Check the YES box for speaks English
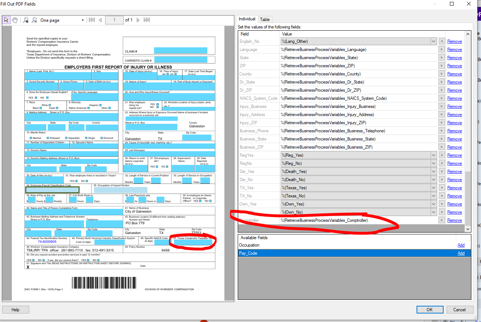 36,98
